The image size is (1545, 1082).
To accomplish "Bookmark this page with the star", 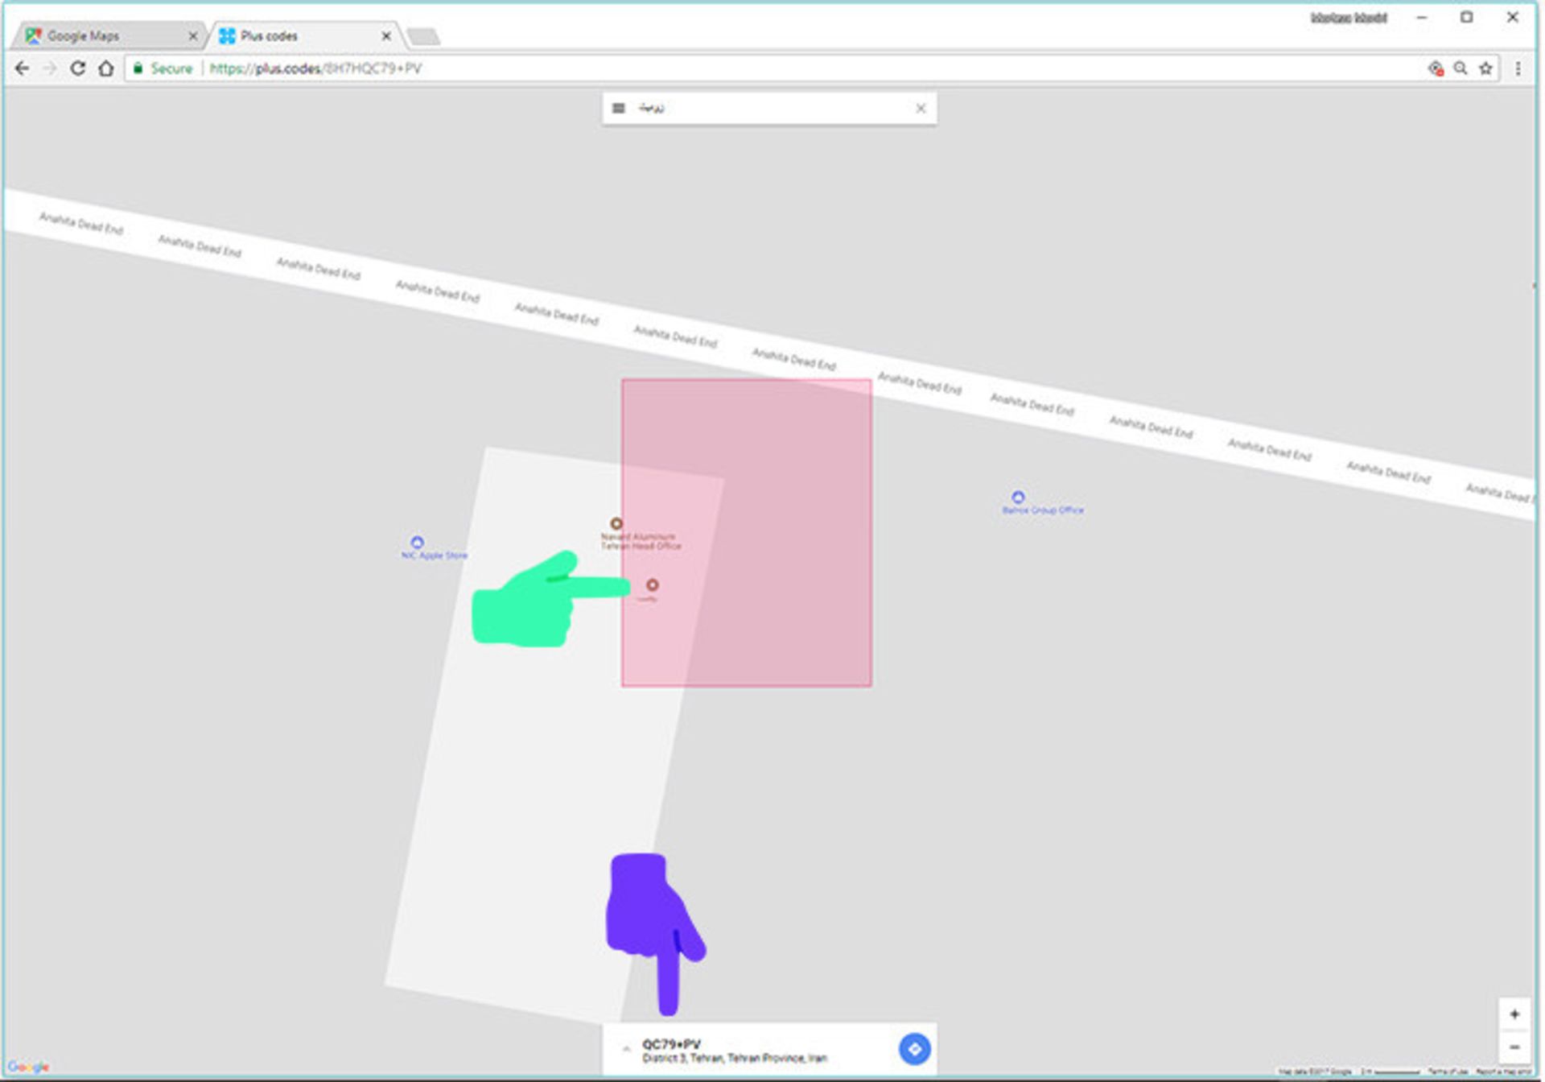I will [x=1485, y=68].
